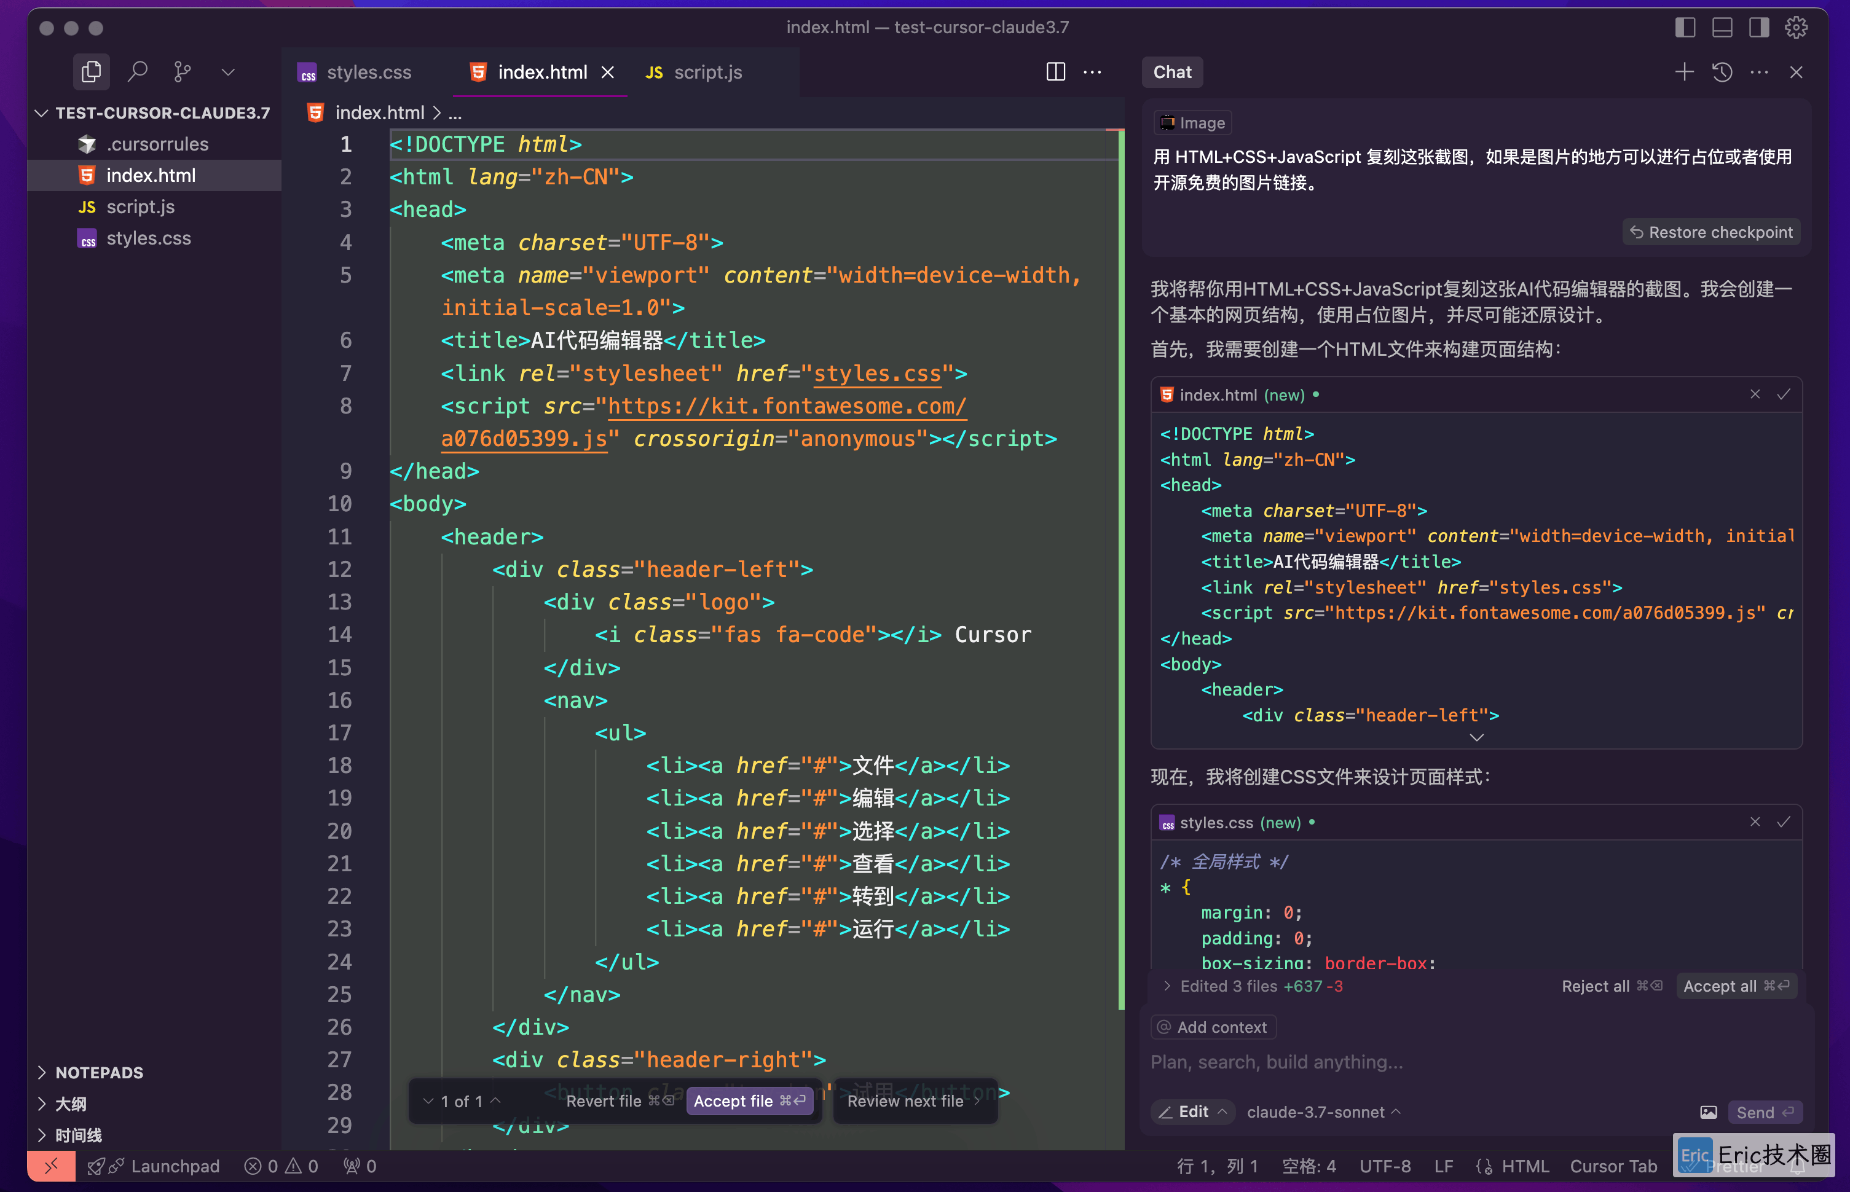
Task: Open the Search magnifier icon in sidebar
Action: pyautogui.click(x=138, y=72)
